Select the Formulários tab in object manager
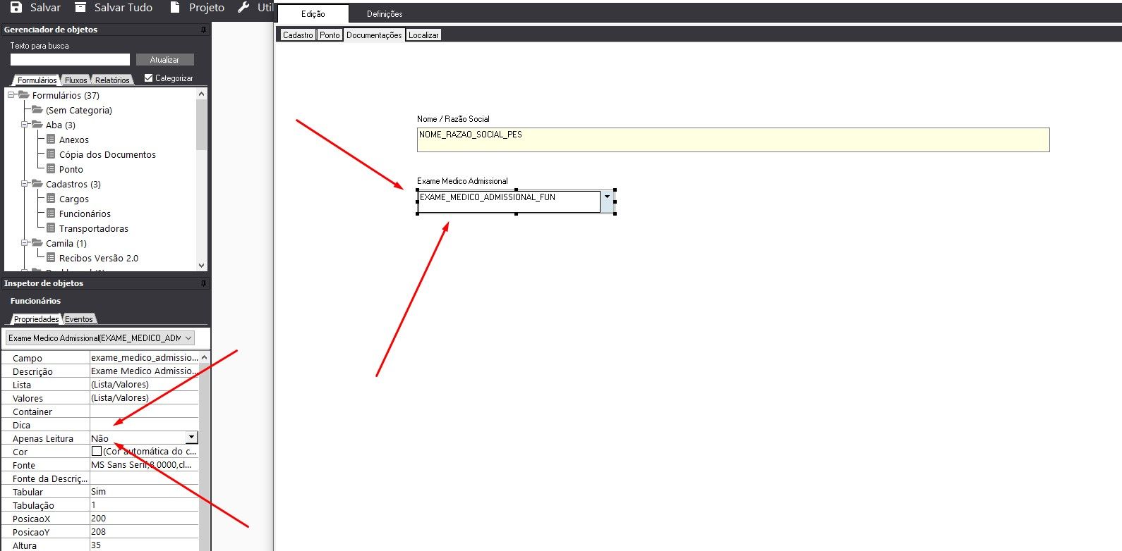 tap(37, 80)
